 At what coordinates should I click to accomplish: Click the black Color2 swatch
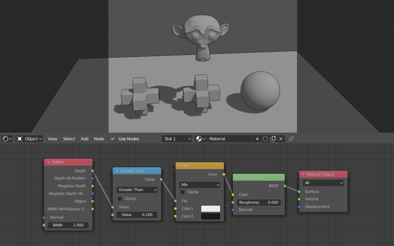pyautogui.click(x=210, y=216)
